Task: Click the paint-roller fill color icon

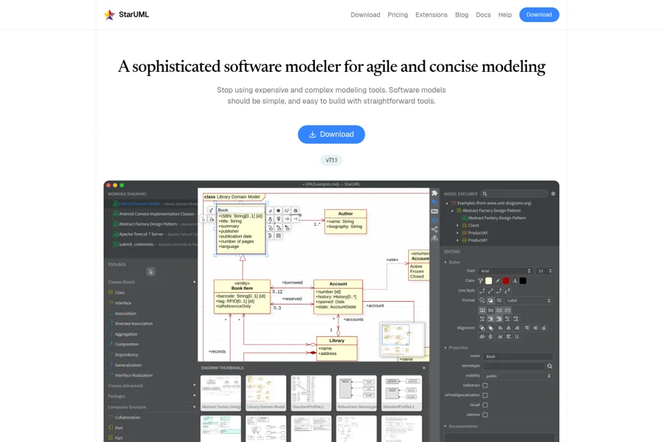Action: tap(481, 281)
